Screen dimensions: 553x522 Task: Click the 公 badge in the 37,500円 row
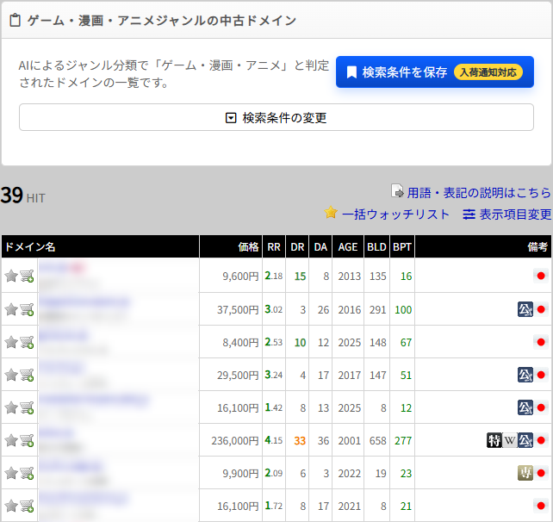point(525,309)
